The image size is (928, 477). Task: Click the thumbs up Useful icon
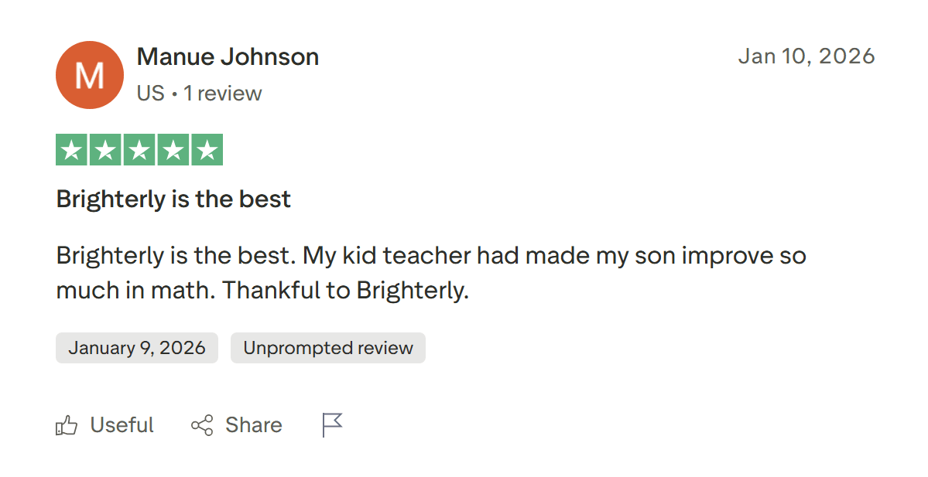[68, 424]
